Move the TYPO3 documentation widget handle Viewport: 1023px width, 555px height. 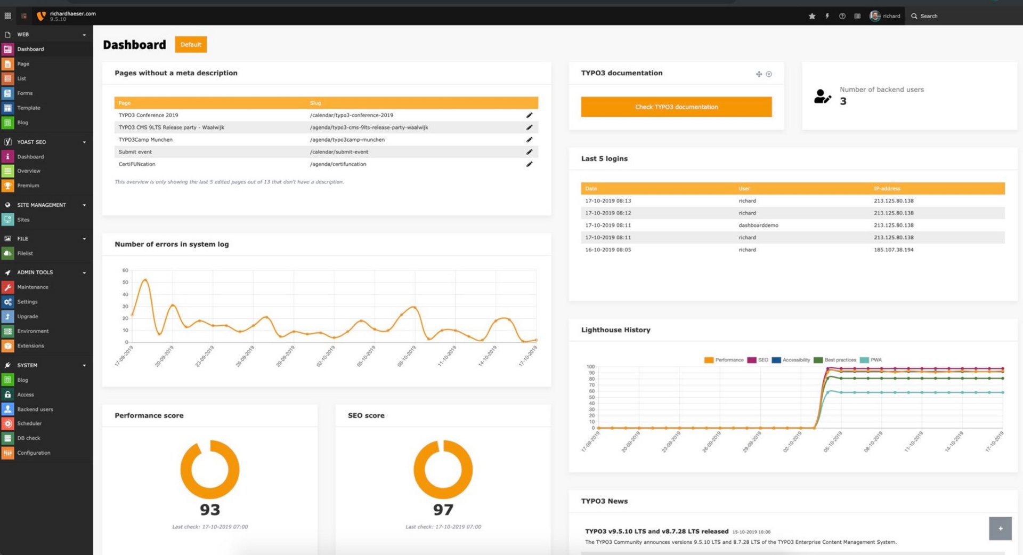759,74
